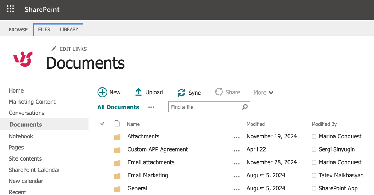This screenshot has height=195, width=374.
Task: Click presence box beside Tatev Malkhasyan
Action: pyautogui.click(x=314, y=176)
